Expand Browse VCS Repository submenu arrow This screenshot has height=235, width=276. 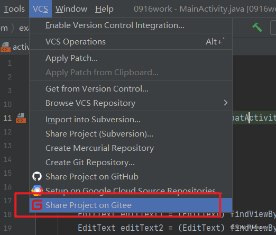click(226, 103)
